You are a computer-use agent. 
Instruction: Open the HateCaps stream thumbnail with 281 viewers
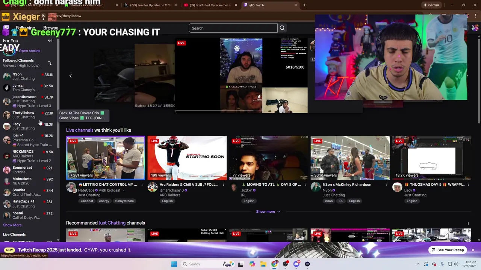point(106,158)
